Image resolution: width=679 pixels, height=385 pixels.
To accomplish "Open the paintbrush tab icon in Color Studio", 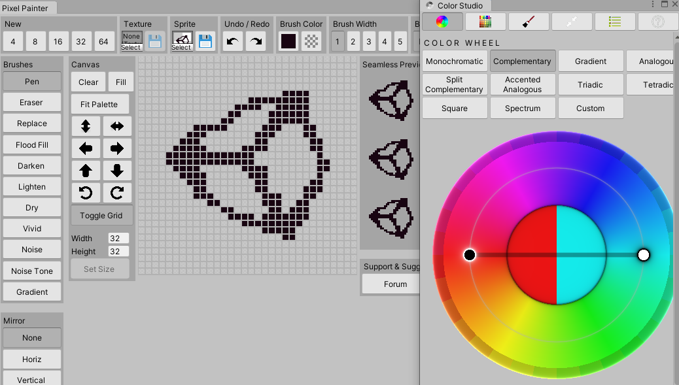I will click(529, 21).
